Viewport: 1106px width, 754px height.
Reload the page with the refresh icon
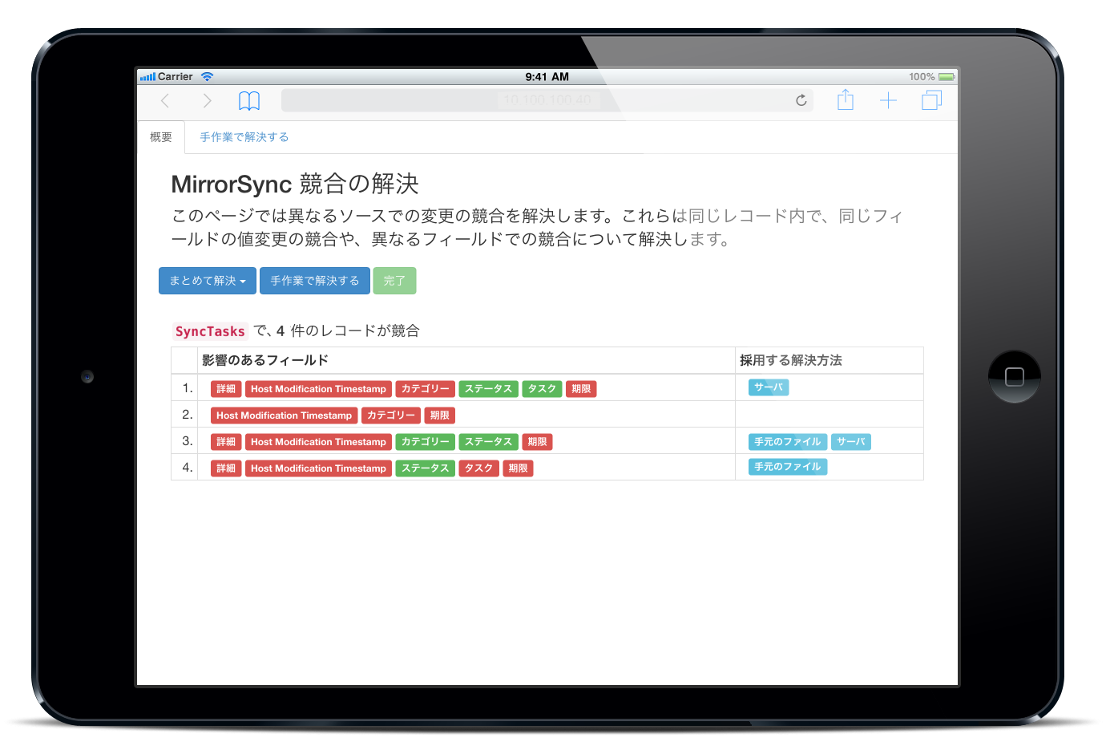pyautogui.click(x=801, y=100)
